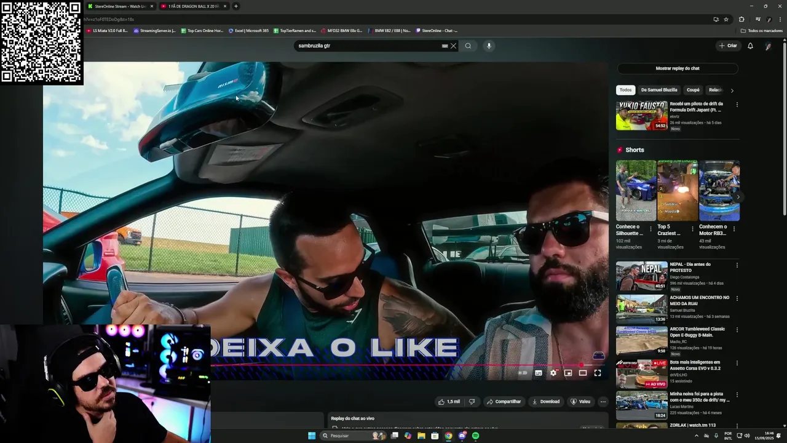
Task: Click the Valeu thanks button
Action: [580, 402]
